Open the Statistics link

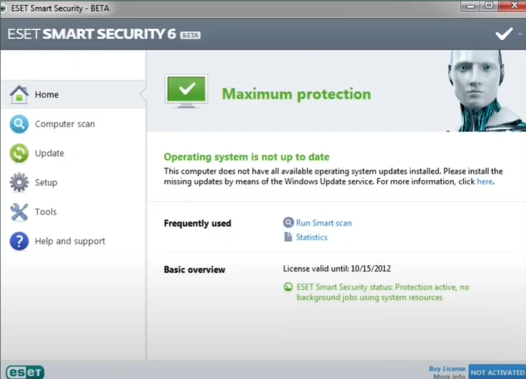[x=311, y=237]
